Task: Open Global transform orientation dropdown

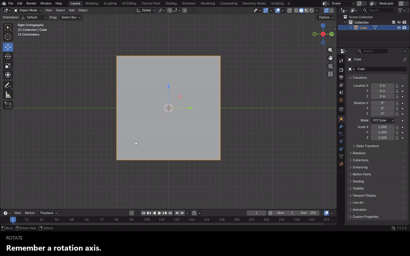Action: pyautogui.click(x=146, y=10)
